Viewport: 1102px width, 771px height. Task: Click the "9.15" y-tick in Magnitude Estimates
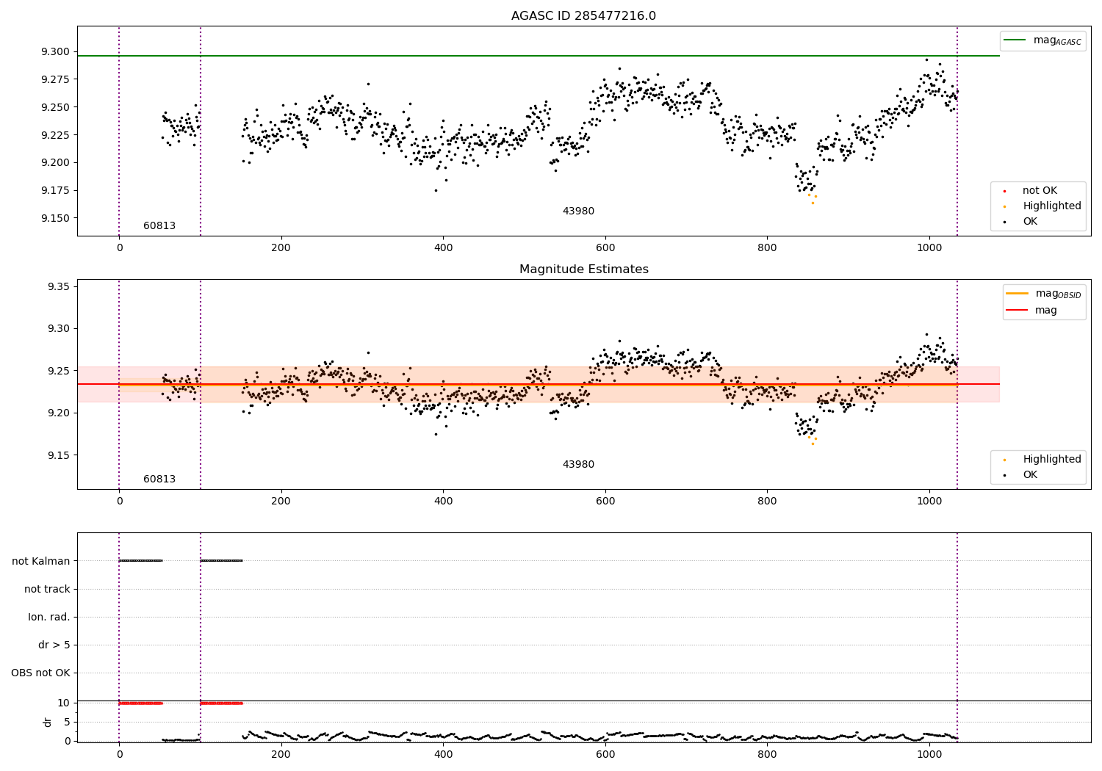pyautogui.click(x=58, y=456)
